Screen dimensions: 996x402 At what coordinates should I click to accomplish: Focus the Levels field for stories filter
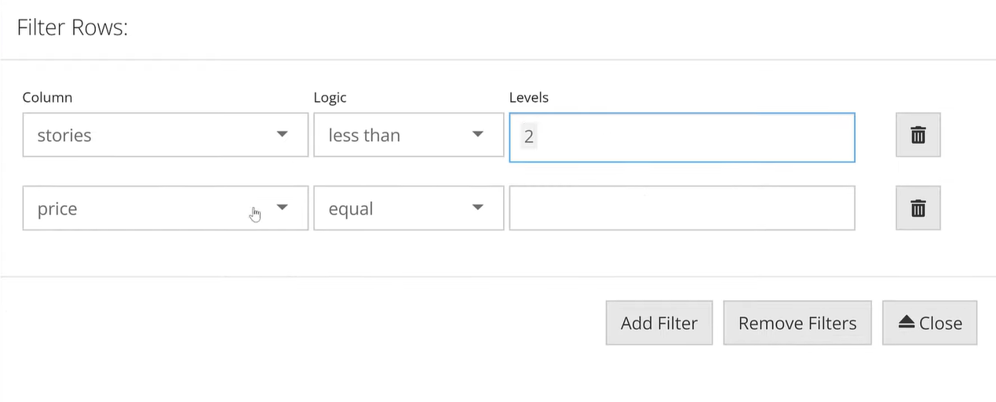click(682, 137)
